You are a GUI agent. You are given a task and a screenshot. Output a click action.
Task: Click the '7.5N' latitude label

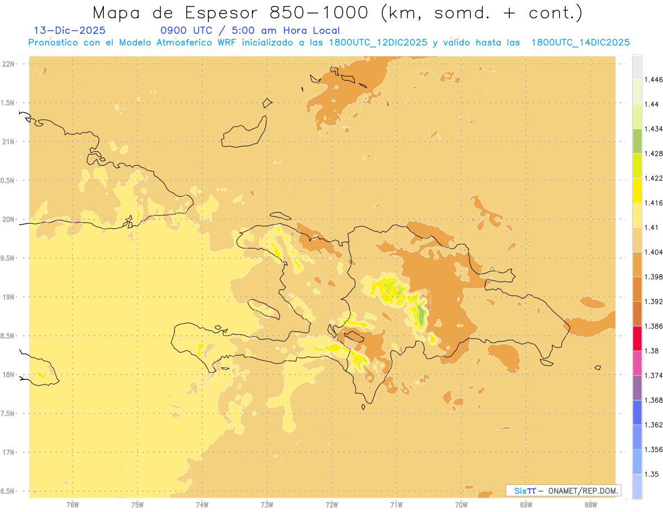8,414
